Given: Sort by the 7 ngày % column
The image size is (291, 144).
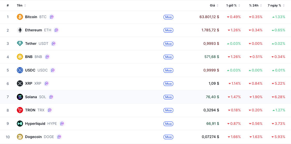Looking at the screenshot, I should click(x=276, y=6).
